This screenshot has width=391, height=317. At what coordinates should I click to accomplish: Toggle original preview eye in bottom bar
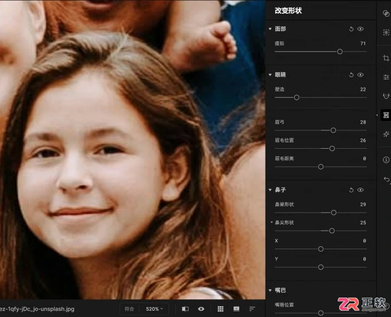coord(201,309)
